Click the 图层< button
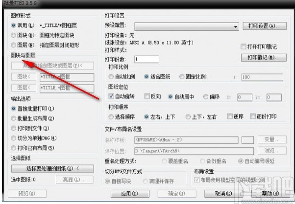The image size is (295, 204). point(24,88)
